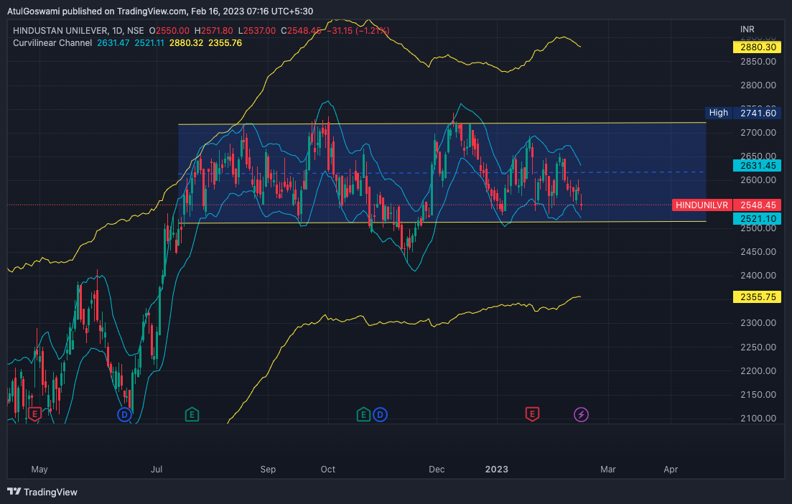This screenshot has width=792, height=504.
Task: Click the AtulGoswami published on TradingView.com header text
Action: click(160, 11)
